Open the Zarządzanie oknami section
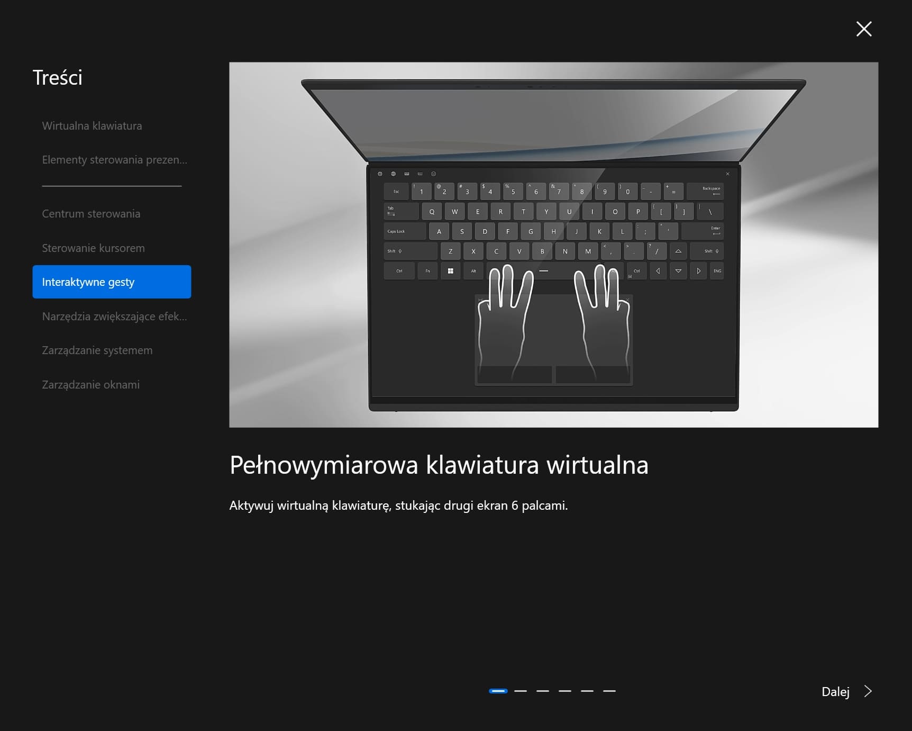This screenshot has width=912, height=731. point(91,385)
